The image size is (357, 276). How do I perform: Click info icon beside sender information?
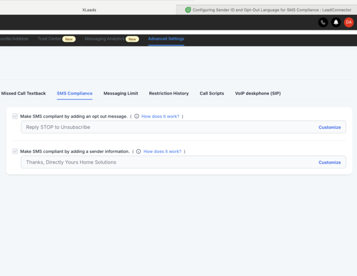coord(138,151)
